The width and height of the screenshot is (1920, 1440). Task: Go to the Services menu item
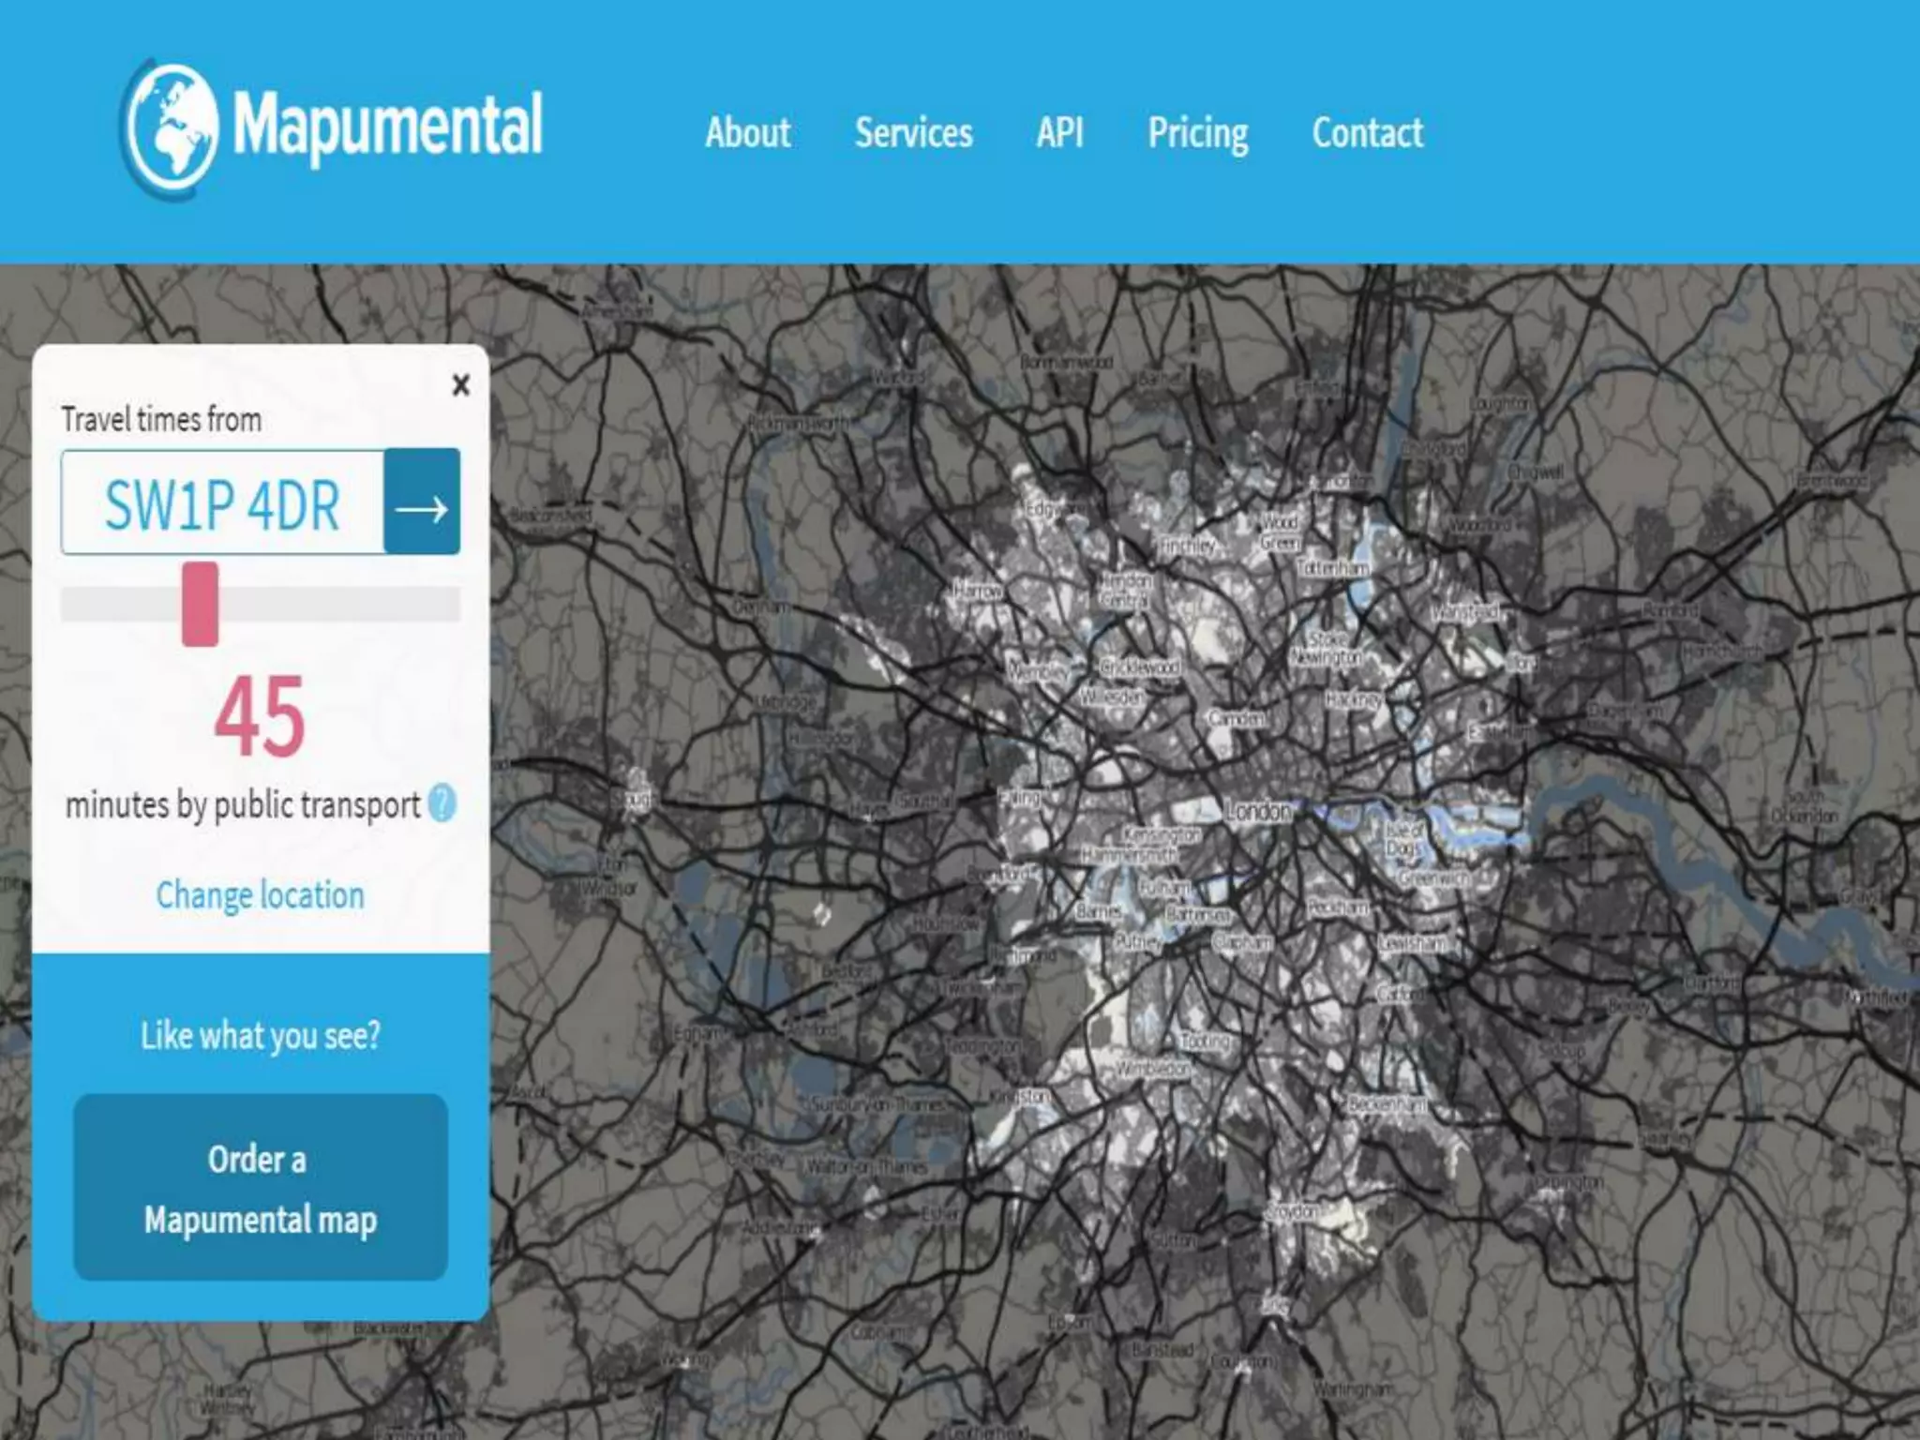pos(913,133)
